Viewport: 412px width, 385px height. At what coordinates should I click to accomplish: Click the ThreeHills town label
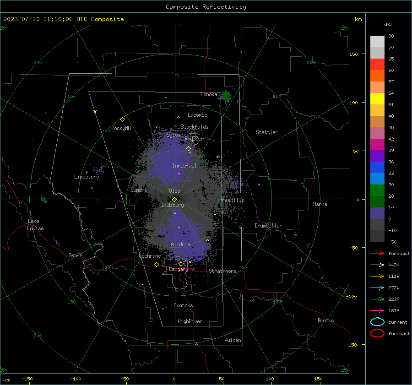pos(230,200)
